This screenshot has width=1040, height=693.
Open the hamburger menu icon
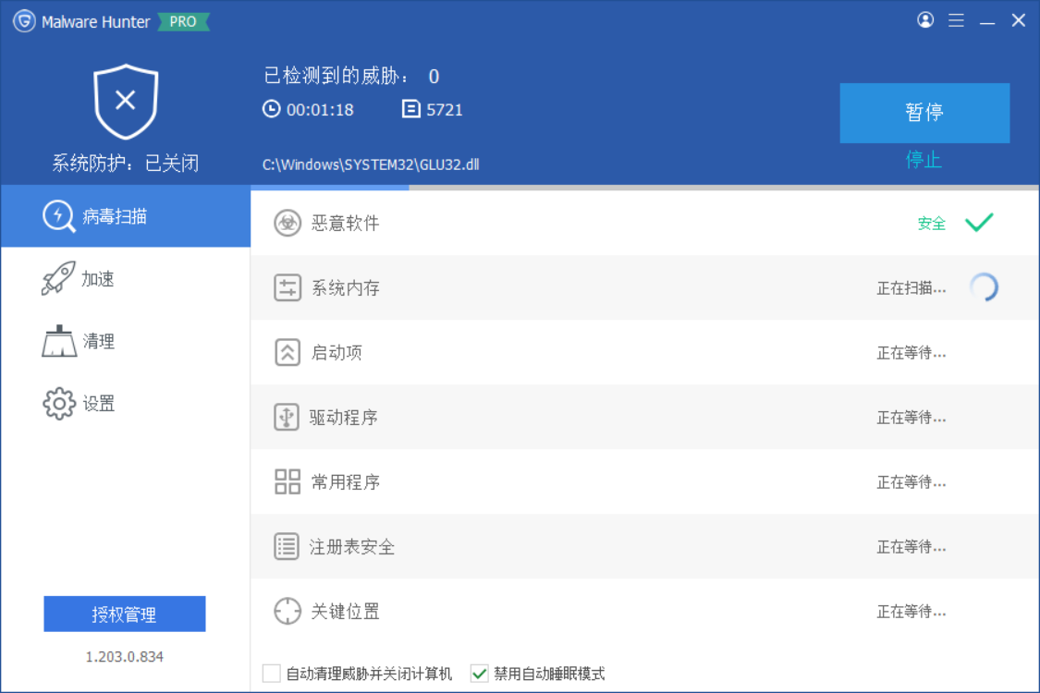(957, 20)
